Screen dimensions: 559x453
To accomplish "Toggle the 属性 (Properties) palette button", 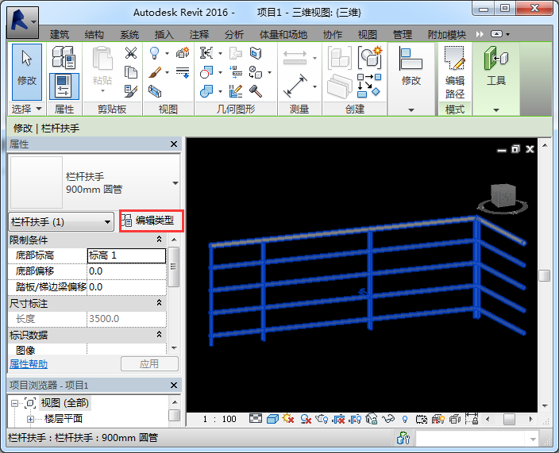I will point(64,85).
